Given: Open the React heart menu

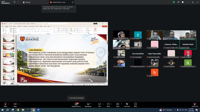Looking at the screenshot, I should click(108, 105).
